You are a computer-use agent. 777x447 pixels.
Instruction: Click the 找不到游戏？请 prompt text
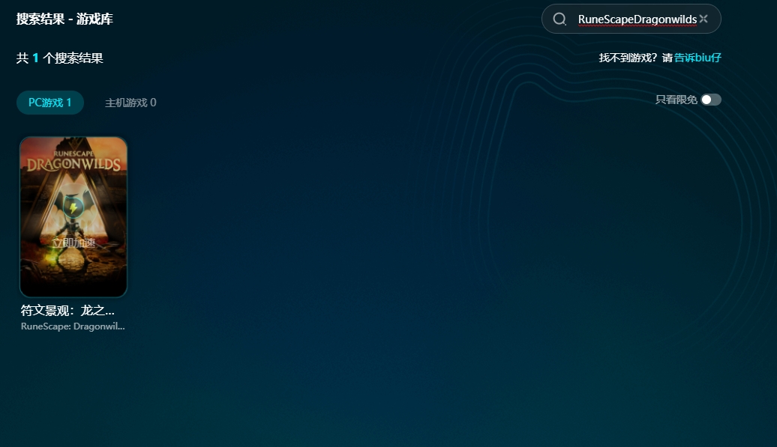tap(635, 58)
